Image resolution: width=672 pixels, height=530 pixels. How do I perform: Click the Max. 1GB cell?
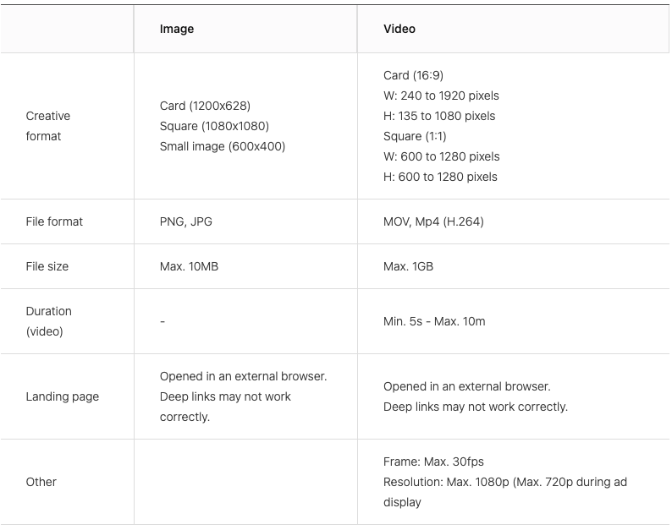click(408, 266)
